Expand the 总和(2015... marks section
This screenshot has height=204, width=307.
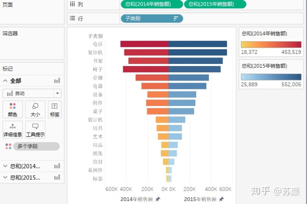5,178
